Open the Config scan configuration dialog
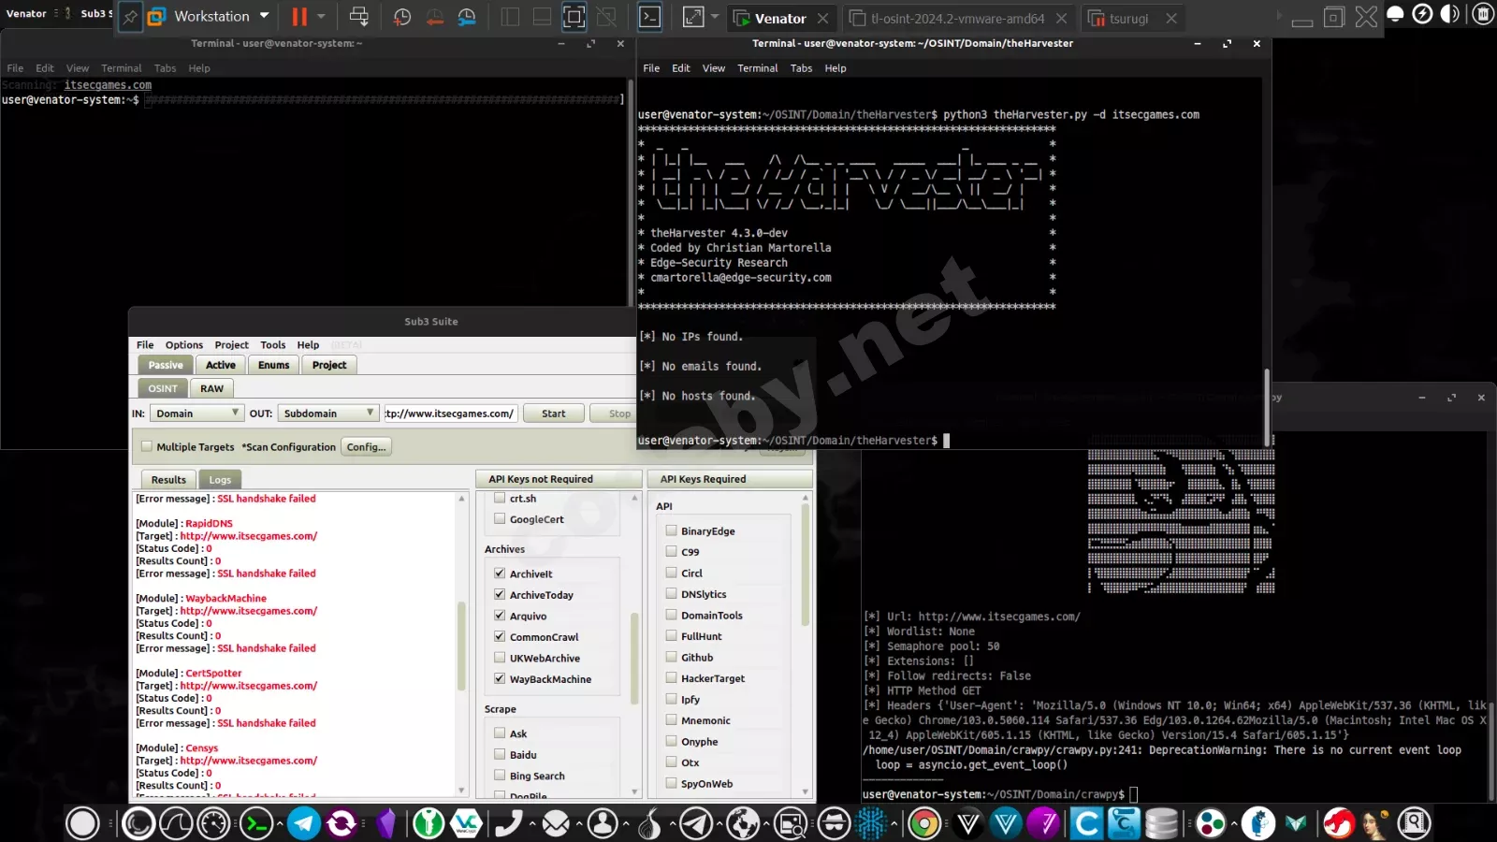This screenshot has width=1497, height=842. coord(366,446)
